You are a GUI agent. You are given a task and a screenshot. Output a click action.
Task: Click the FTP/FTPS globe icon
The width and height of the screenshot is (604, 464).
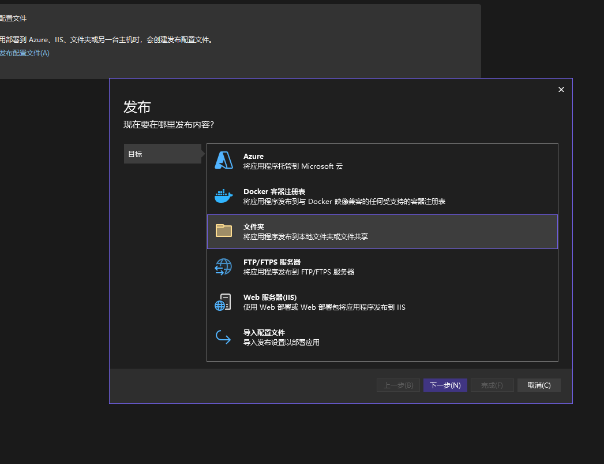223,266
